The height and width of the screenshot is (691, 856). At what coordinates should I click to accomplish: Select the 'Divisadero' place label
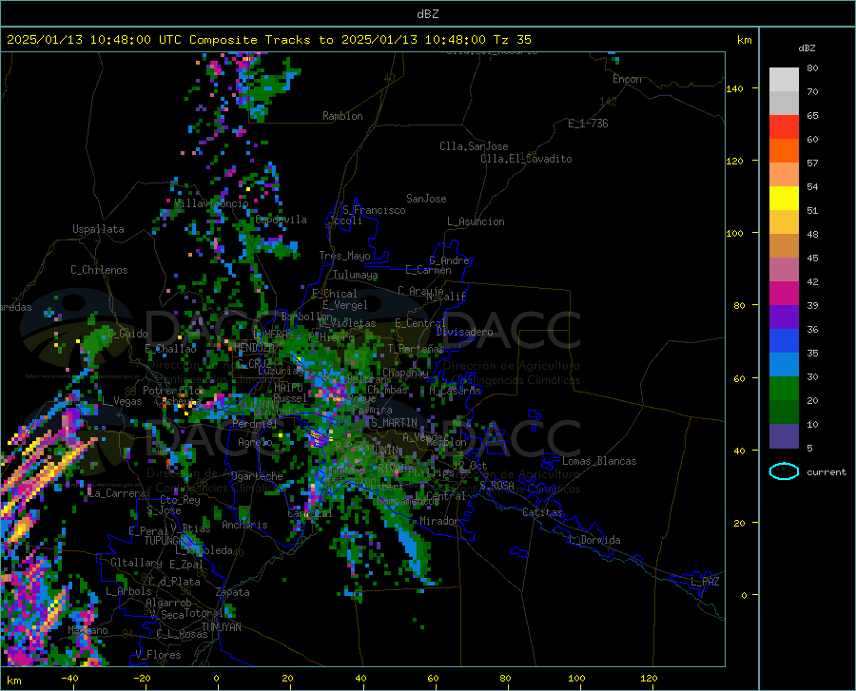pos(464,332)
